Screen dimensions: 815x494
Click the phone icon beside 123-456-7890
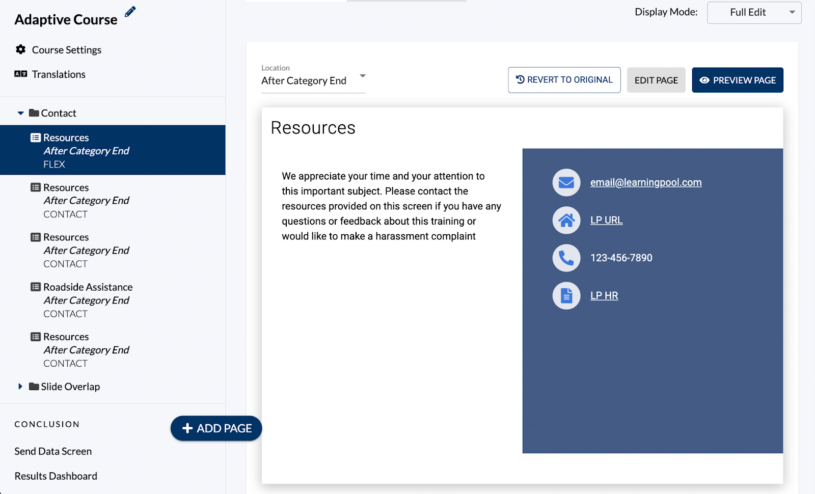pyautogui.click(x=566, y=258)
